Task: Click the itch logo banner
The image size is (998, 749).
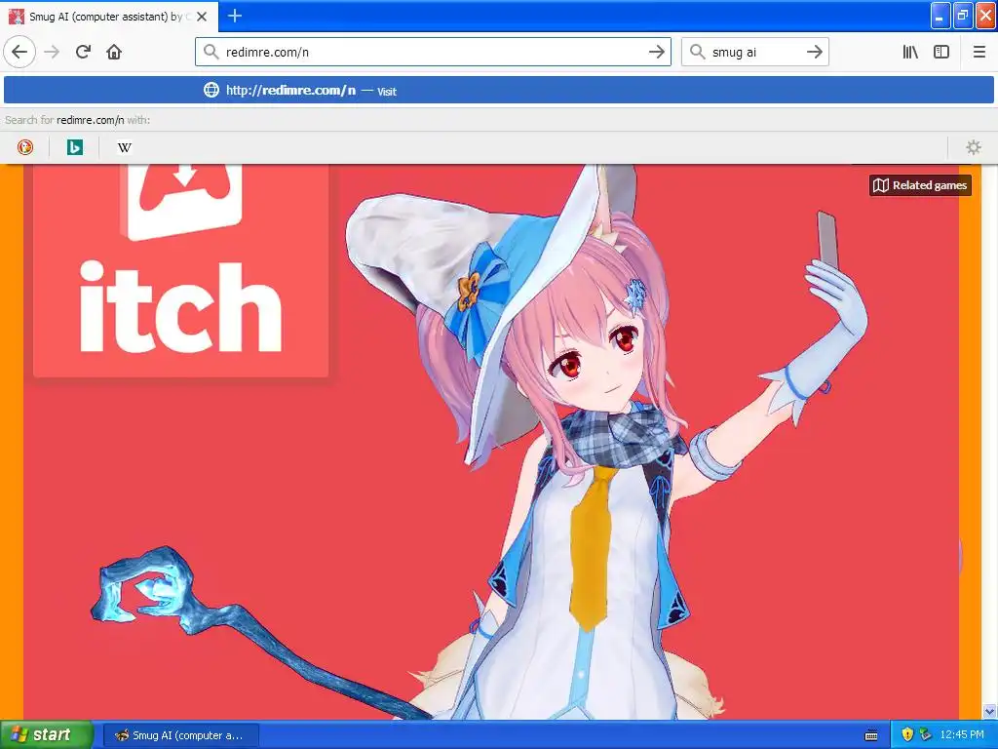Action: point(180,270)
